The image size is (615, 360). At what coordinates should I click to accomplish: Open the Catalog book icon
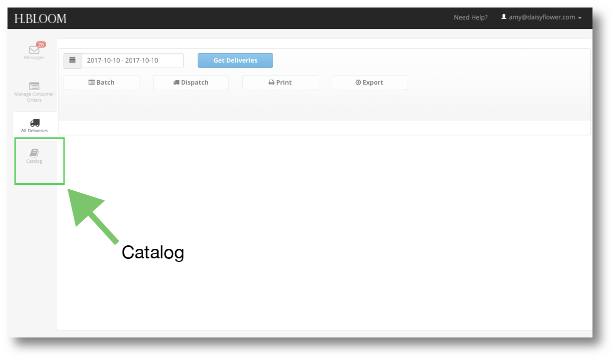point(34,153)
